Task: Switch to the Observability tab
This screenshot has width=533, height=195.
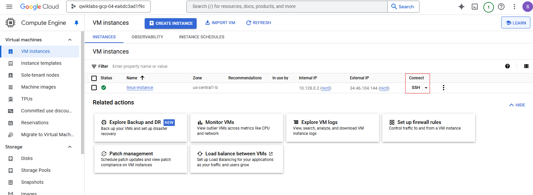Action: coord(147,37)
